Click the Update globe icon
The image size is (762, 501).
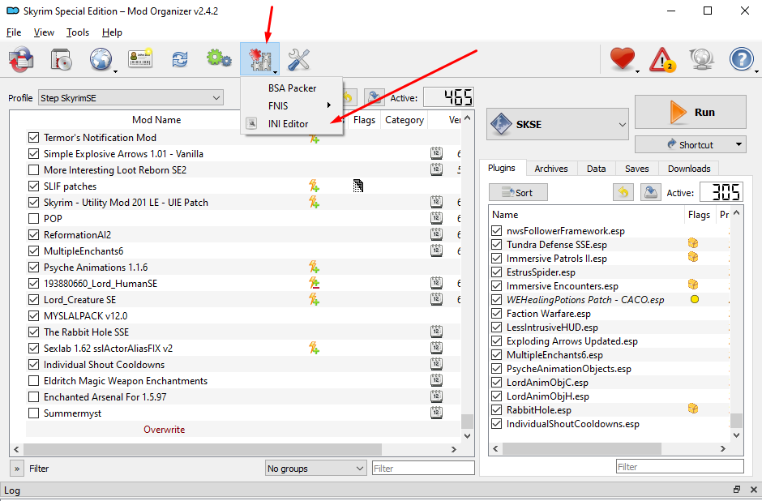pos(701,59)
